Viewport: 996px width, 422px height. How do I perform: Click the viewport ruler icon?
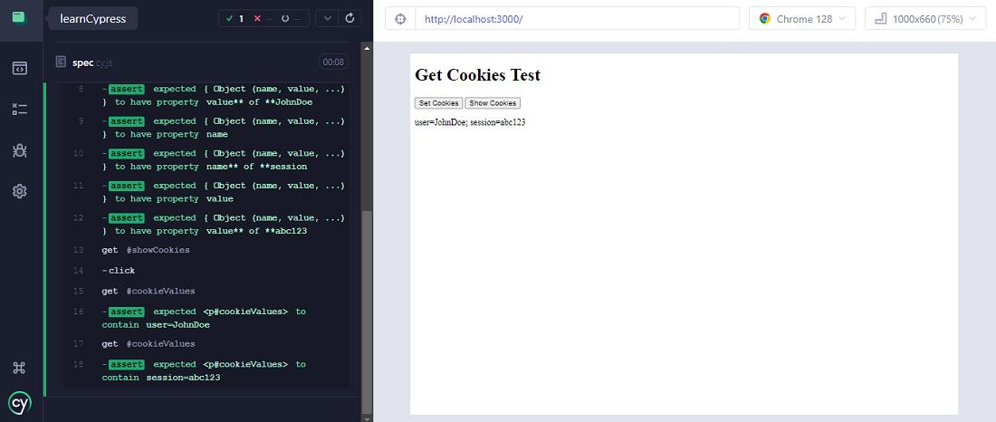tap(880, 19)
